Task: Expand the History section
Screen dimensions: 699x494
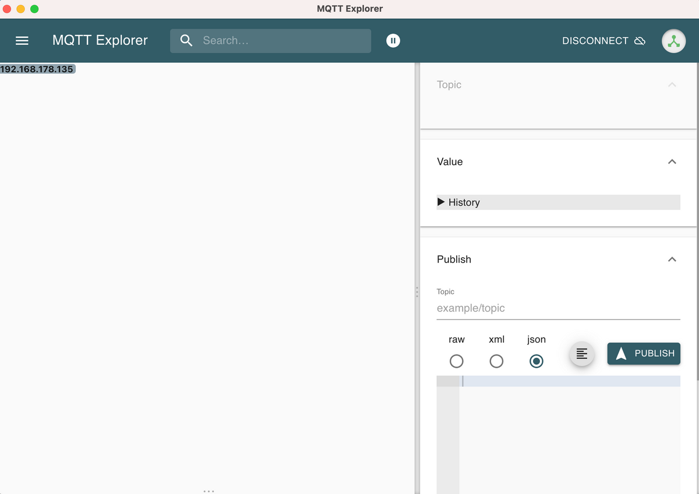Action: (559, 202)
